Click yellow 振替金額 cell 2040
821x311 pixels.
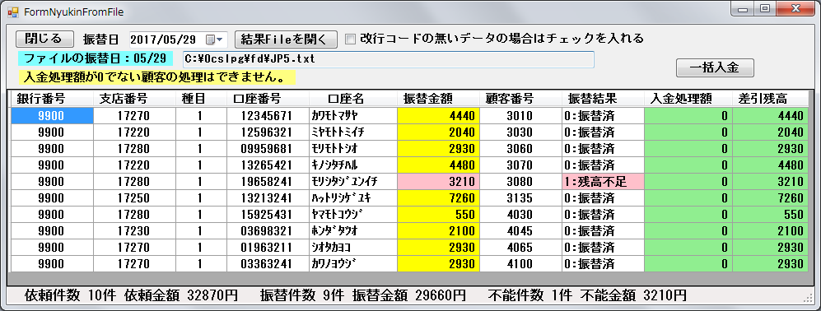click(x=439, y=132)
